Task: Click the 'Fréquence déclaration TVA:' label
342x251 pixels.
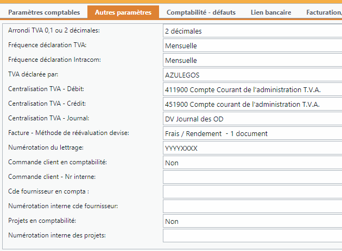Action: tap(47, 45)
